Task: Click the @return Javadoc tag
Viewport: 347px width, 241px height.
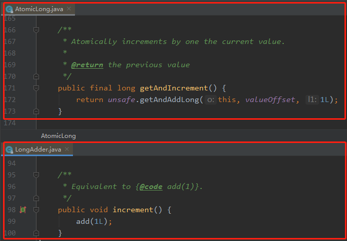Action: point(87,65)
